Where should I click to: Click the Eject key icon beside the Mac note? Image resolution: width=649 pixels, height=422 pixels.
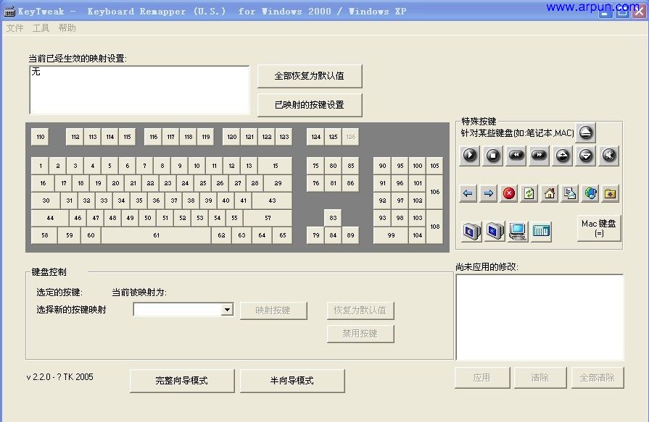coord(586,133)
